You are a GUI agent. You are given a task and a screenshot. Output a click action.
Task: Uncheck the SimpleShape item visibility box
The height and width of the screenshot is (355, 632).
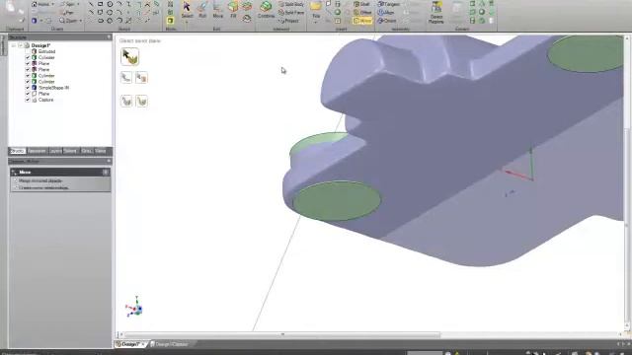28,88
